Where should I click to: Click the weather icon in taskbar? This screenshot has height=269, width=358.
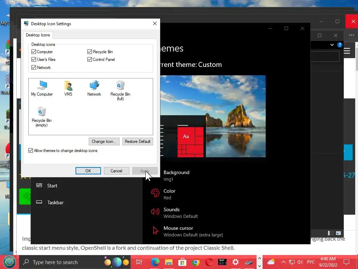click(271, 262)
